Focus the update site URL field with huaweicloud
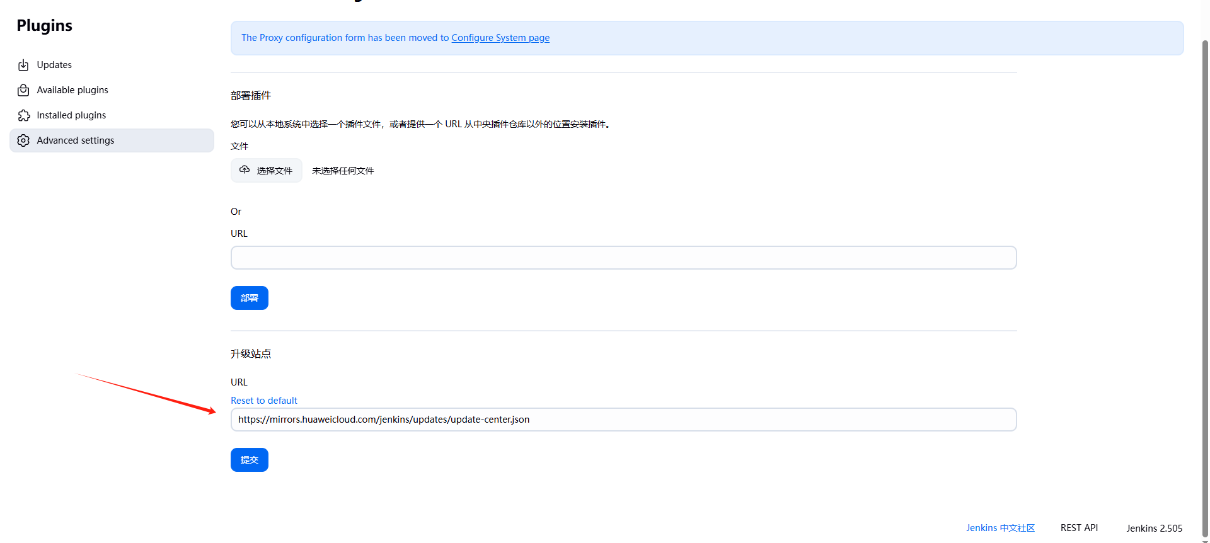Viewport: 1210px width, 543px height. 623,420
